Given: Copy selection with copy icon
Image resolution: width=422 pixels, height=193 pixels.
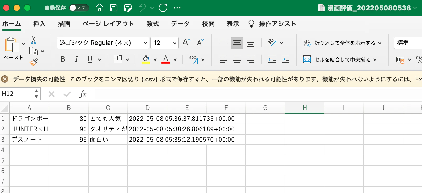Looking at the screenshot, I should [x=34, y=51].
